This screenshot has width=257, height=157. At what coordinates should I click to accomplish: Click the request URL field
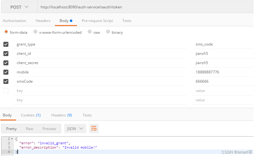coord(145,7)
